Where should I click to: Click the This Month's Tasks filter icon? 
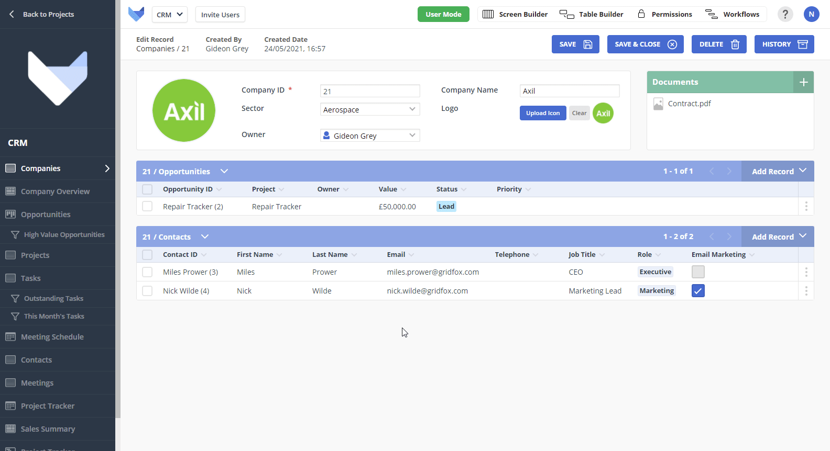[x=15, y=317]
